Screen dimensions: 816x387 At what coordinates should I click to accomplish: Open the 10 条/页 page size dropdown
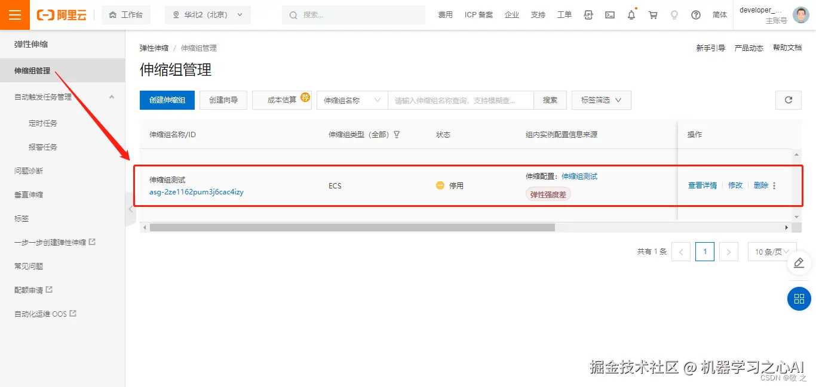coord(772,252)
